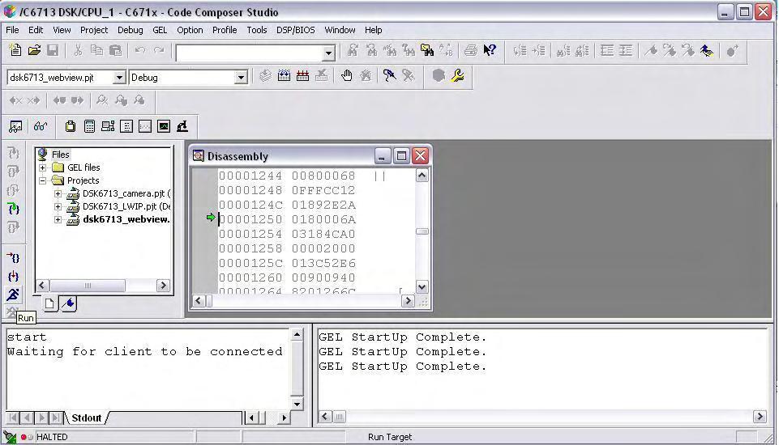The width and height of the screenshot is (779, 445).
Task: Click the Compile File icon
Action: pos(265,76)
